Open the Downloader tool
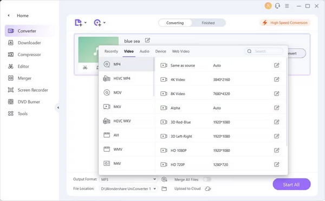This screenshot has width=325, height=201. 24,43
